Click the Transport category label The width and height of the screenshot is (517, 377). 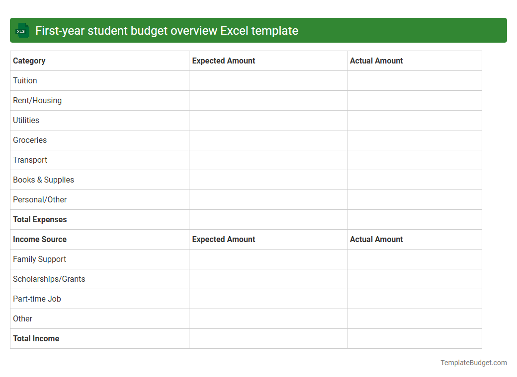click(30, 160)
